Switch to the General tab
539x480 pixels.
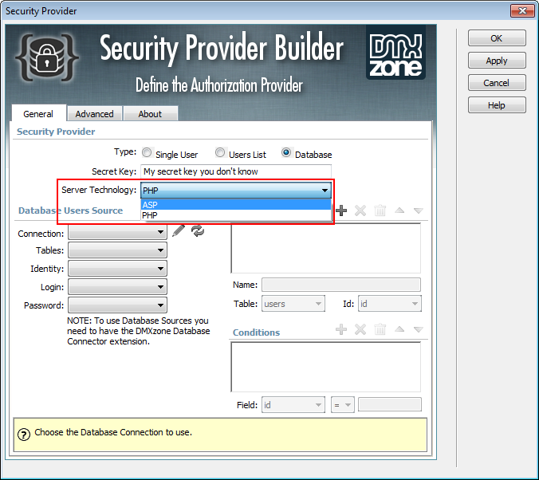pos(38,114)
